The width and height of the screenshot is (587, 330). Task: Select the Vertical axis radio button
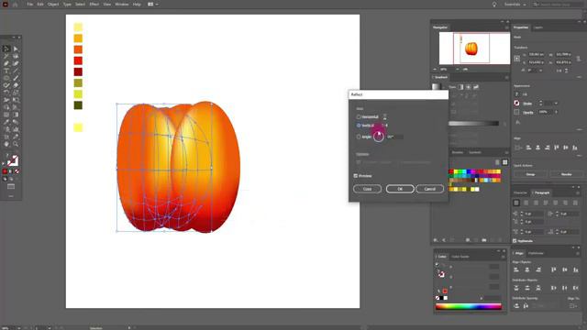point(359,126)
